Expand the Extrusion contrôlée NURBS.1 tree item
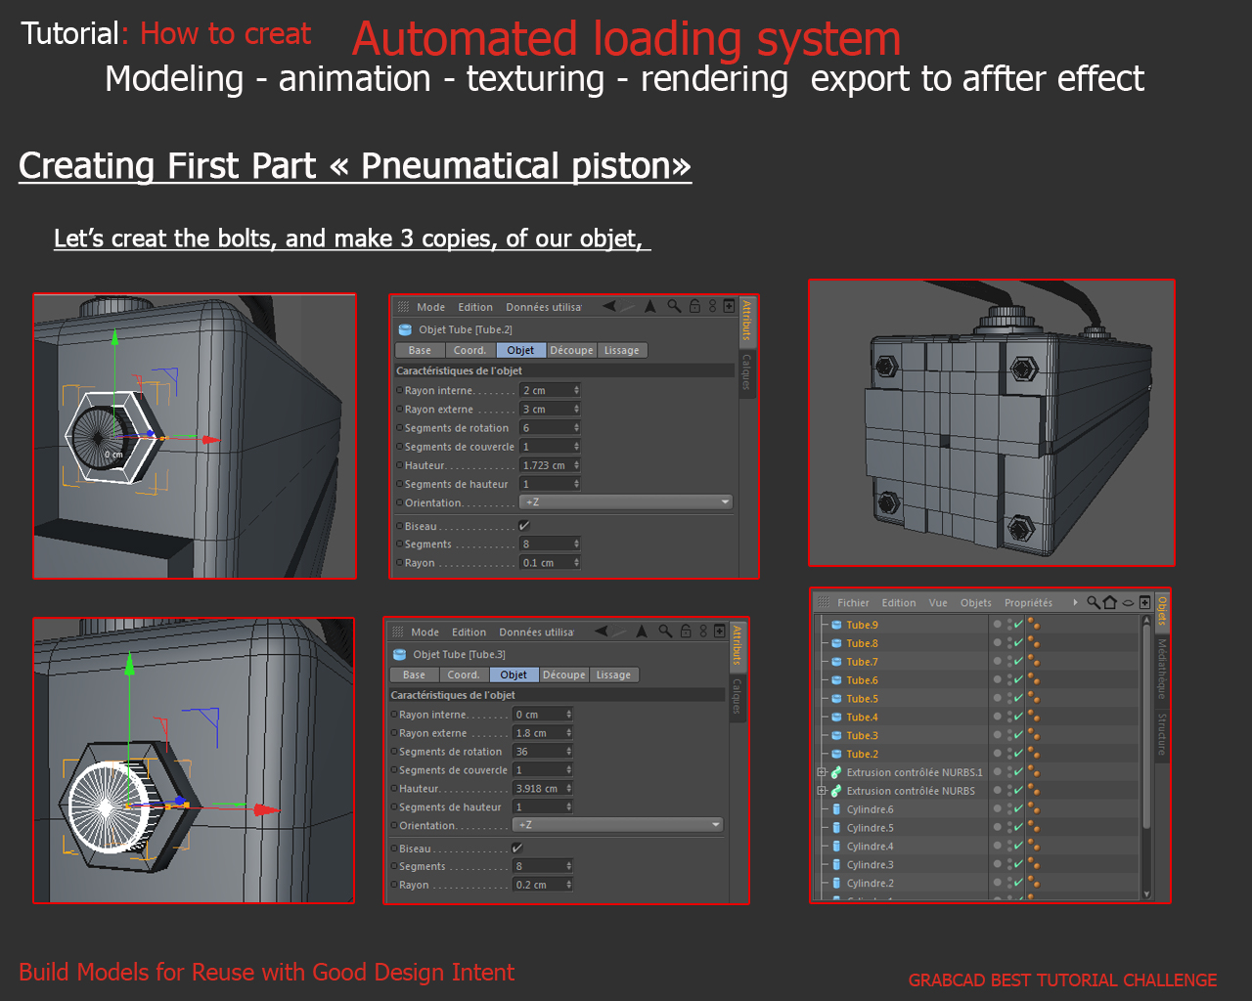 pyautogui.click(x=821, y=772)
